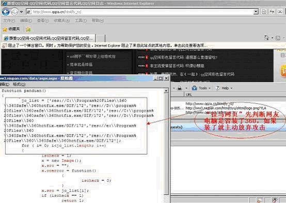Expand recent pages arrow next to Forward
Viewport: 286px width, 203px height.
22,12
